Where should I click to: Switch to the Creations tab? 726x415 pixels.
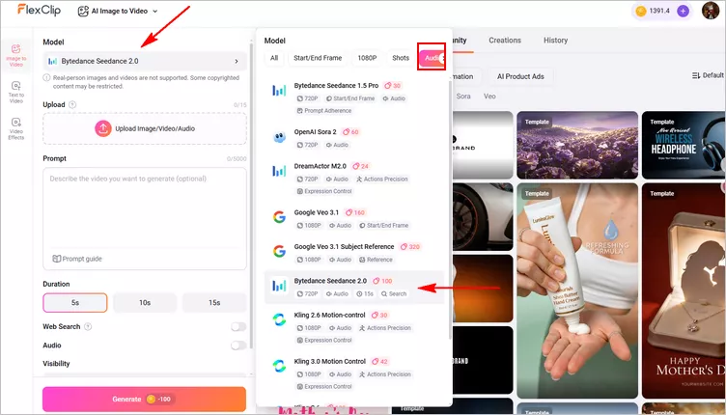tap(505, 41)
